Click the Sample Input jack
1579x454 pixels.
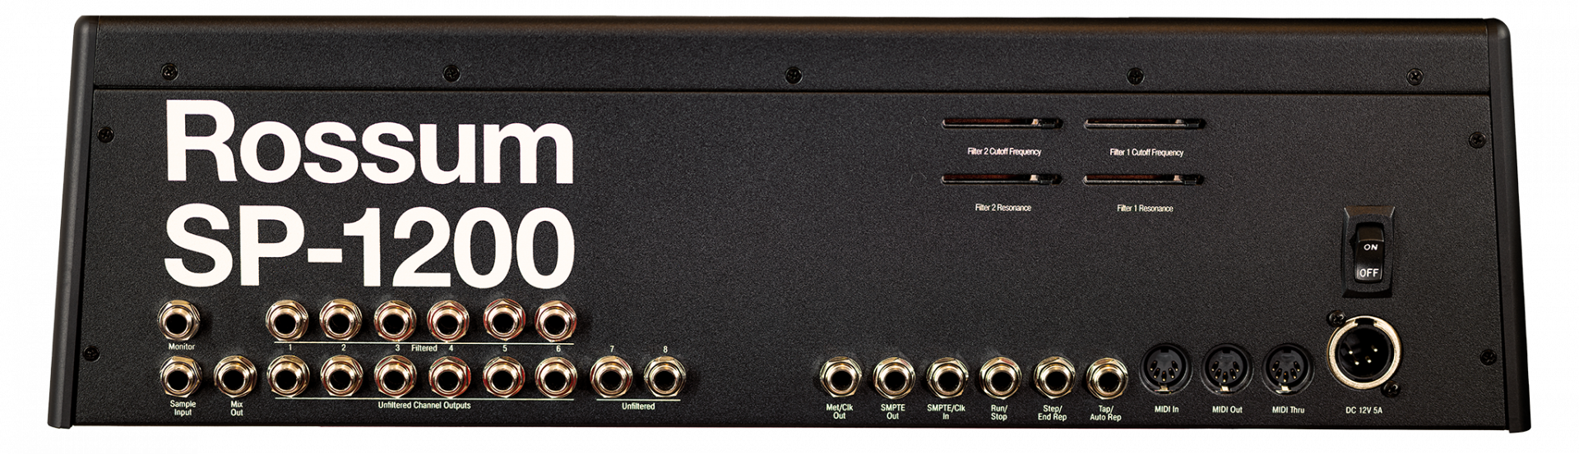pyautogui.click(x=181, y=377)
